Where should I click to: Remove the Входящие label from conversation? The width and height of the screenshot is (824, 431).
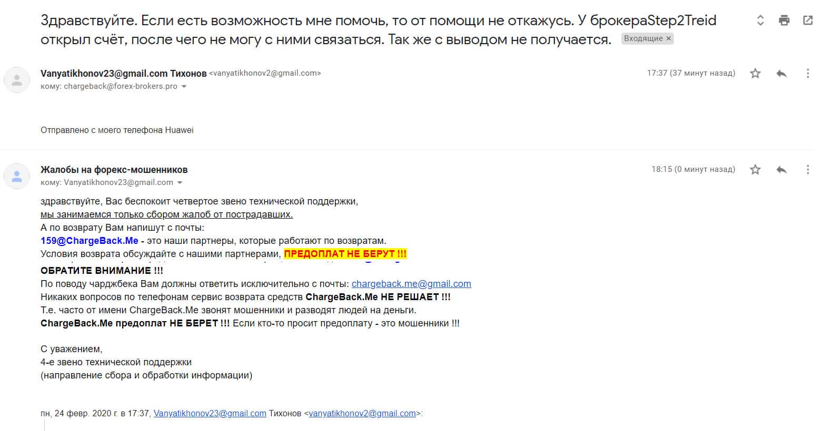click(669, 38)
